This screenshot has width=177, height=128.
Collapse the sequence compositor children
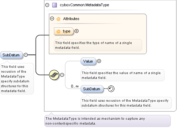click(x=62, y=75)
